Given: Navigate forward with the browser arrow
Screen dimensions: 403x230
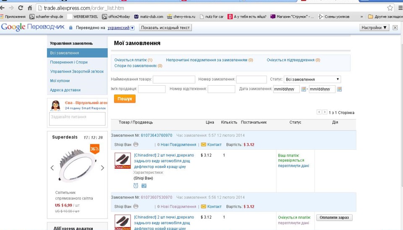Looking at the screenshot, I should [11, 8].
